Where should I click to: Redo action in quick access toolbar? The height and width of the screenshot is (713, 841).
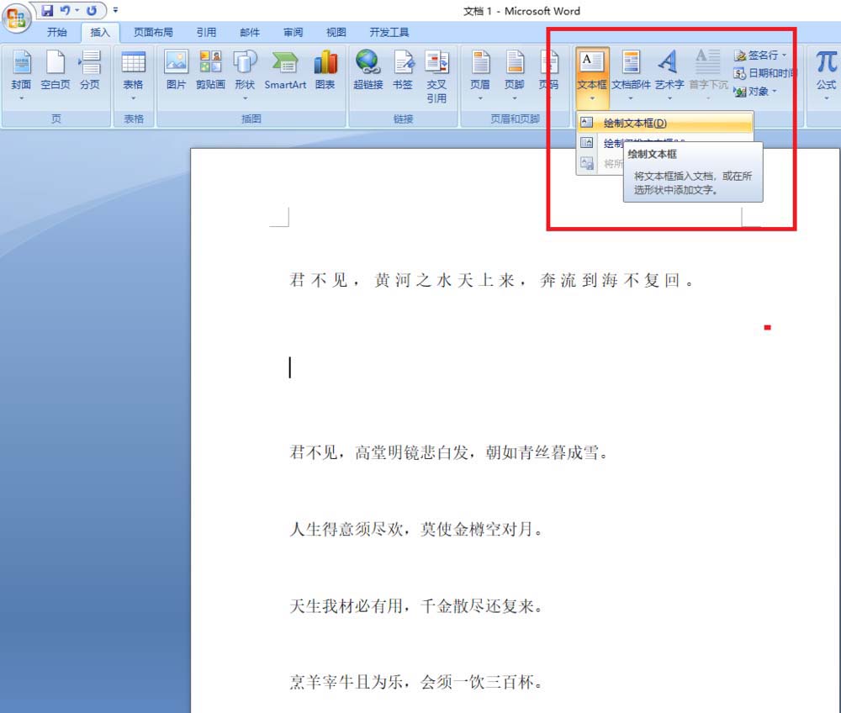92,10
